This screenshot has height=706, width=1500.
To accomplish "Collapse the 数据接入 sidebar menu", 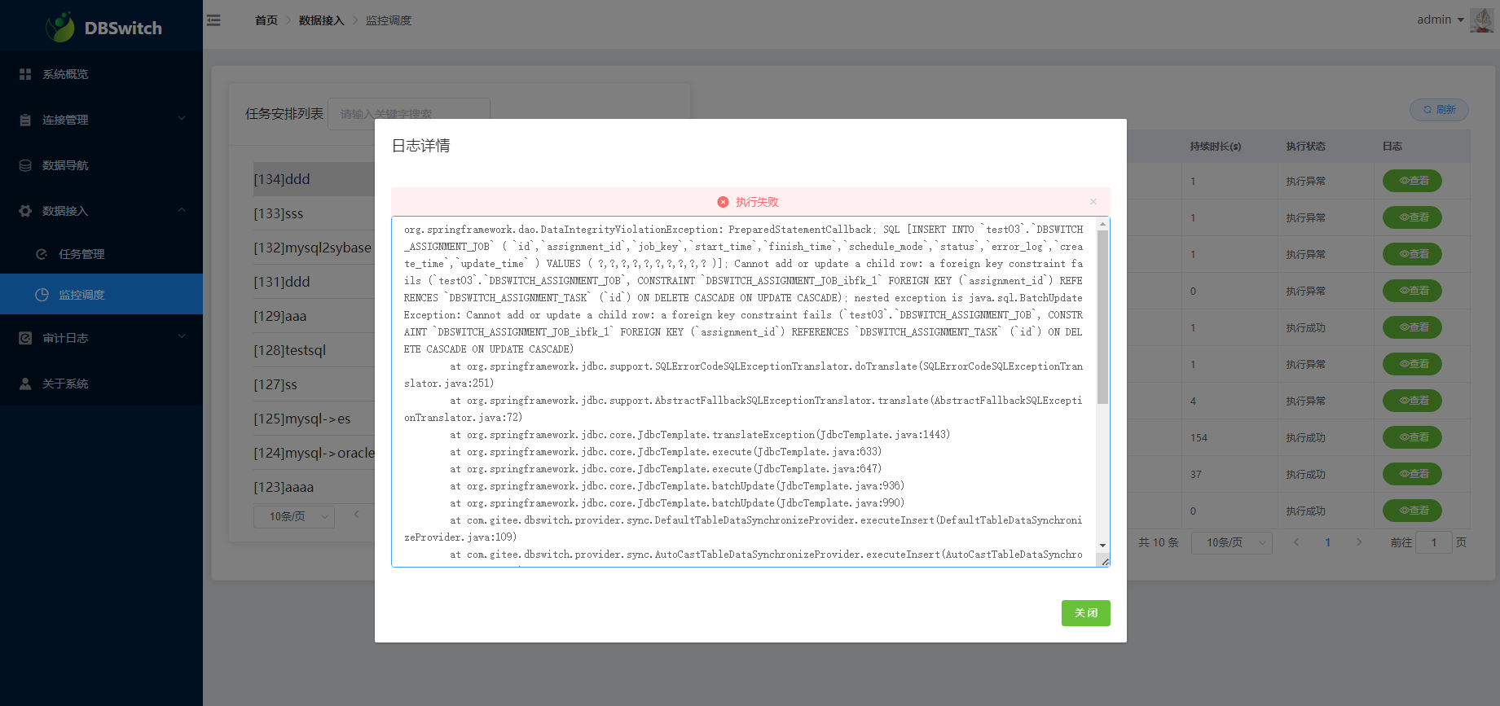I will pos(101,211).
